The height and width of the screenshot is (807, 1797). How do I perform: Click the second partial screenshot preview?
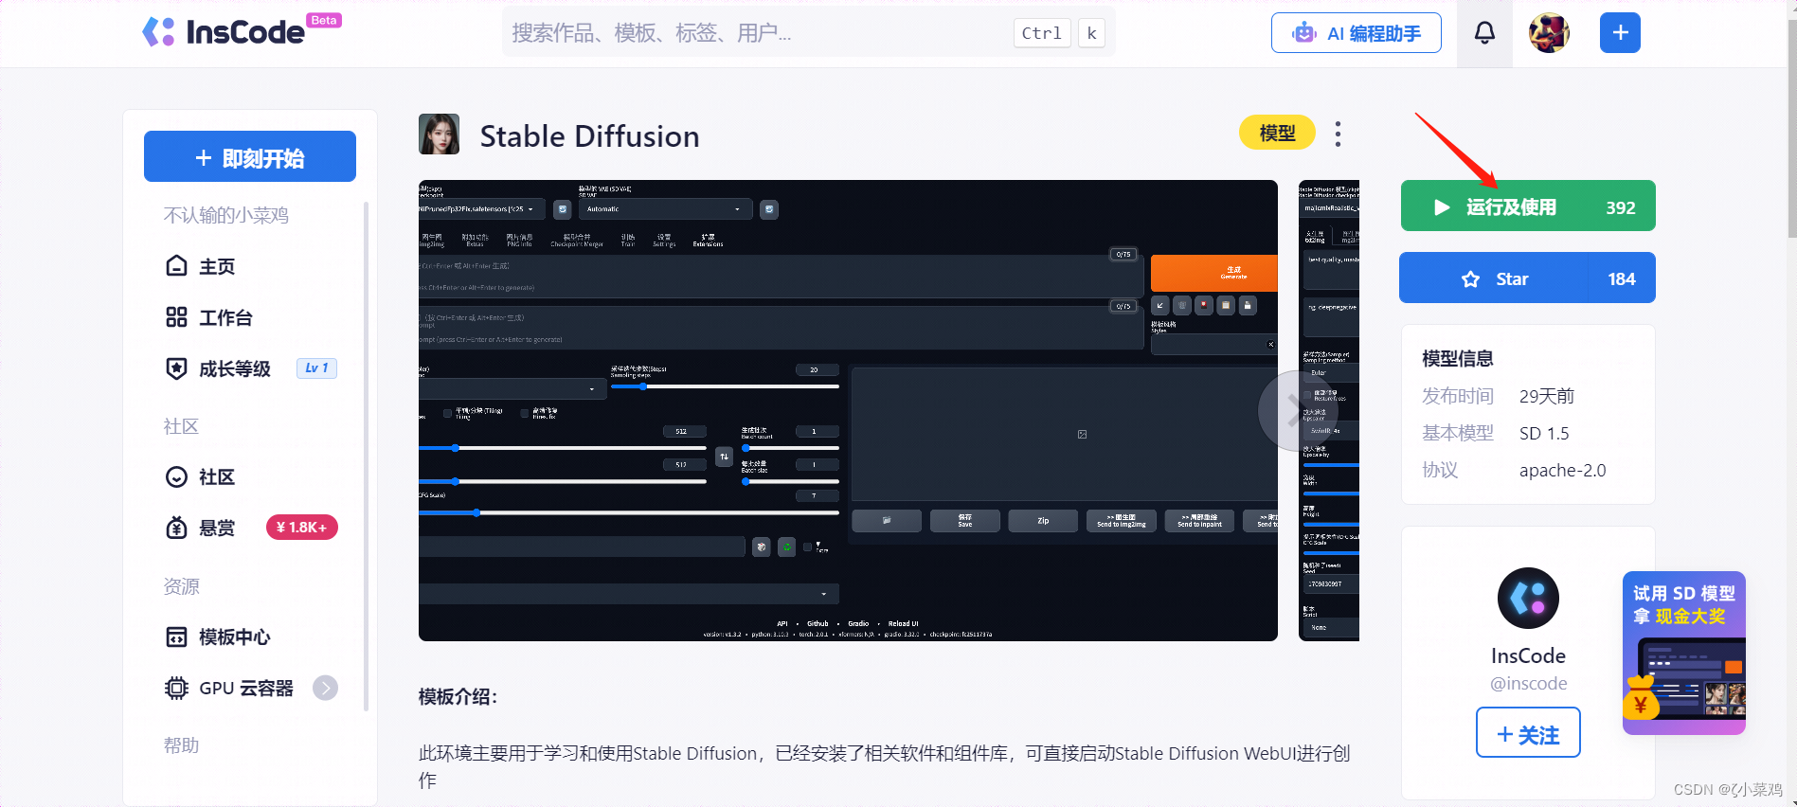coord(1329,410)
